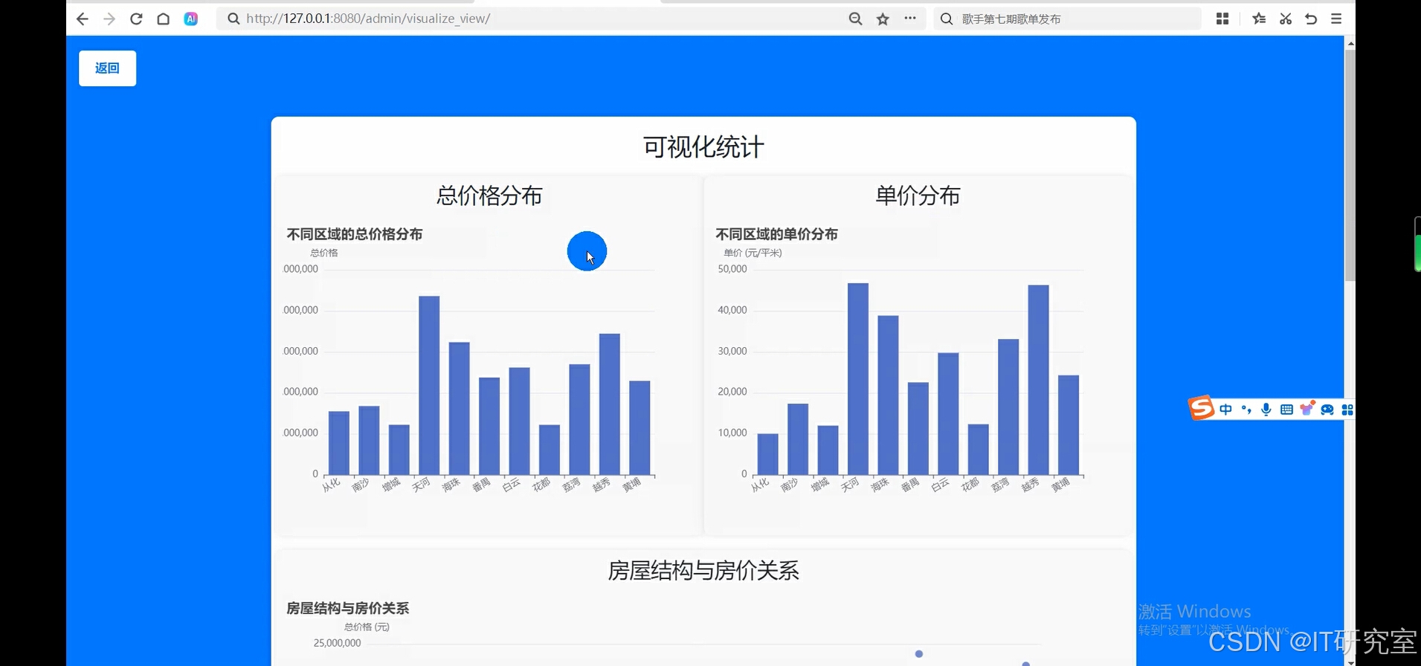Click the 不同区域的总价格分布 chart title
This screenshot has height=666, width=1421.
[x=355, y=234]
